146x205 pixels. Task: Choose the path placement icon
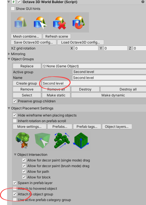pos(62,141)
